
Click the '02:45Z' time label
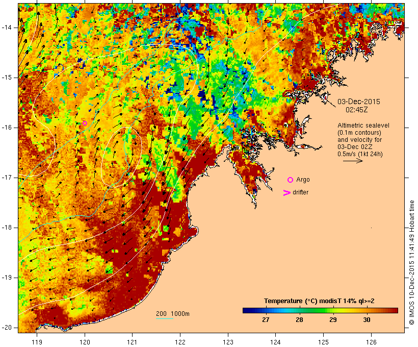(357, 110)
